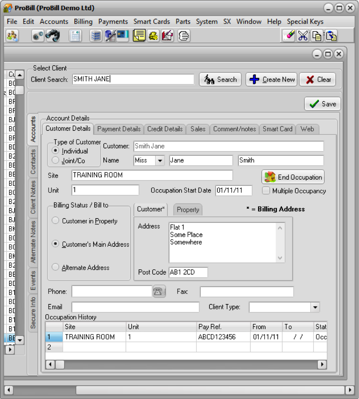Click the yellow telephone toolbar icon
Screen dimensions: 359x399
(153, 35)
